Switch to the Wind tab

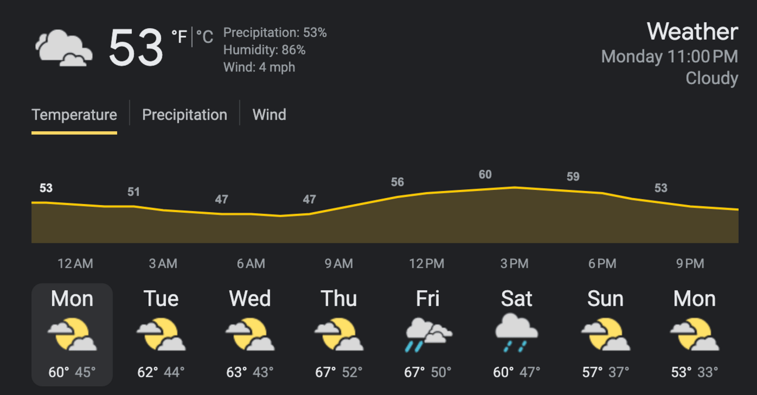click(270, 114)
